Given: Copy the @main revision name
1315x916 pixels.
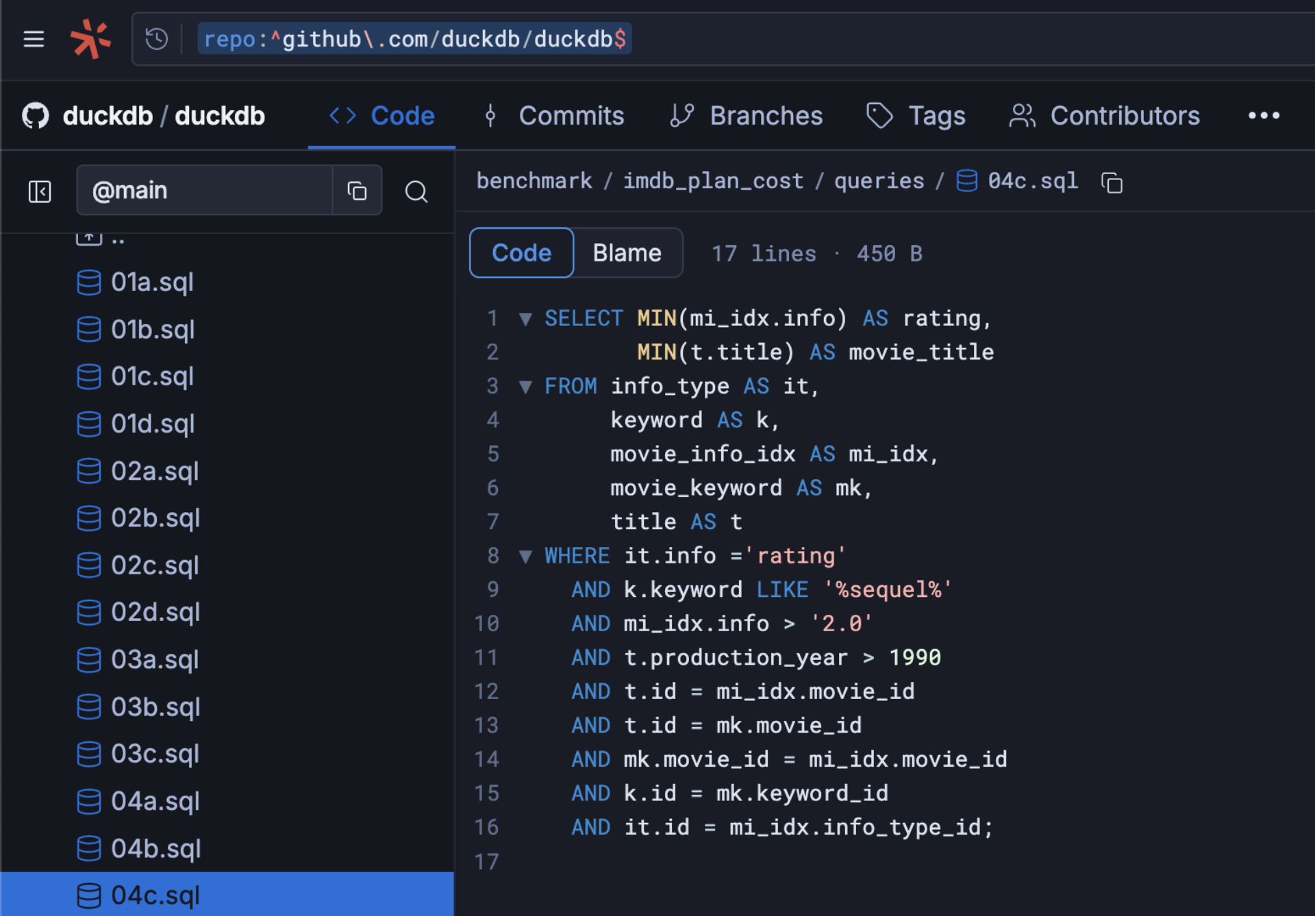Looking at the screenshot, I should (357, 190).
